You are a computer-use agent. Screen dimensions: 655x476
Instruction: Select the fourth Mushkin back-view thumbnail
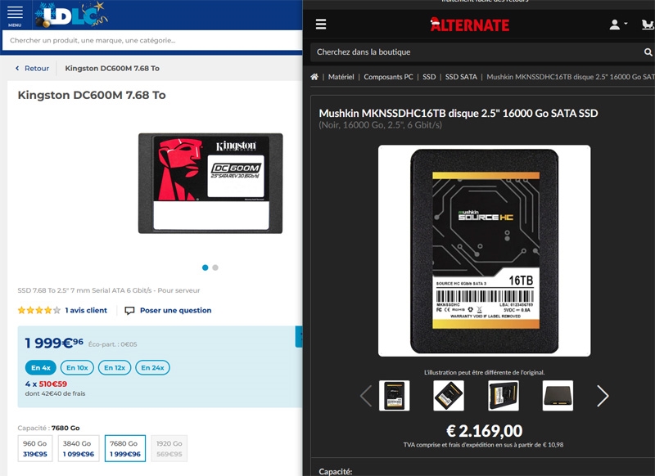[558, 396]
